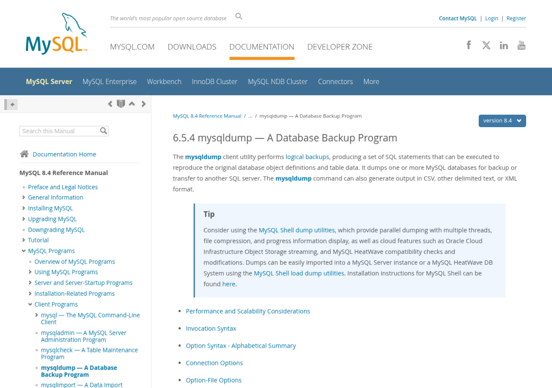Switch to the Connectors tab
This screenshot has height=388, width=552.
(335, 82)
